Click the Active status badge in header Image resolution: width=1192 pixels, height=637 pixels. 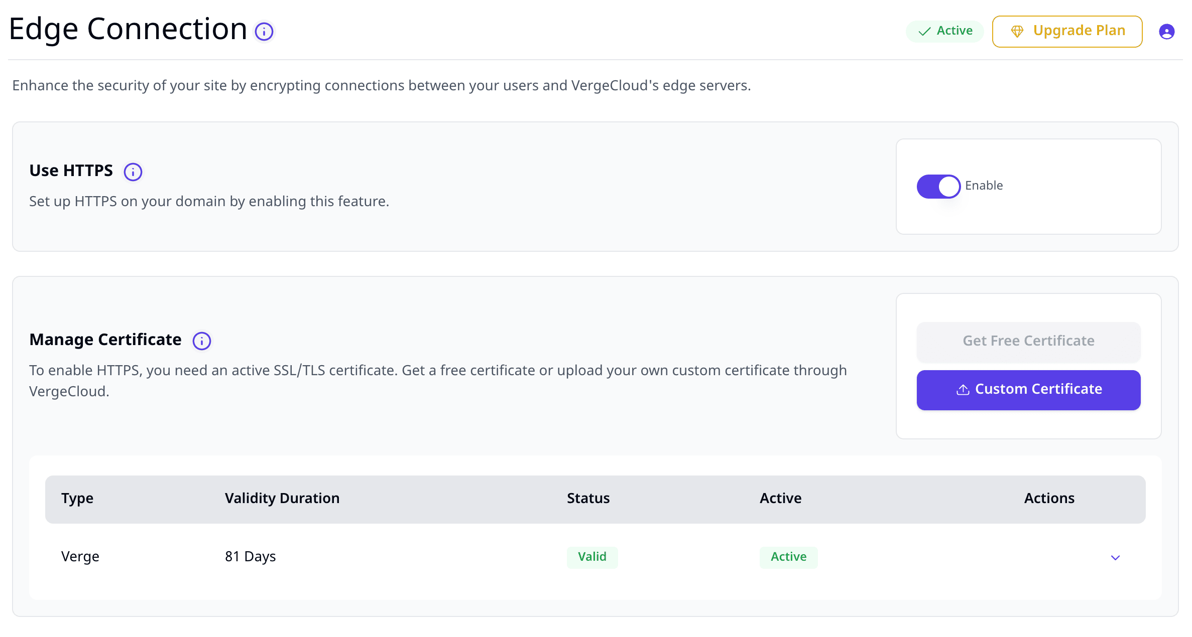[945, 32]
